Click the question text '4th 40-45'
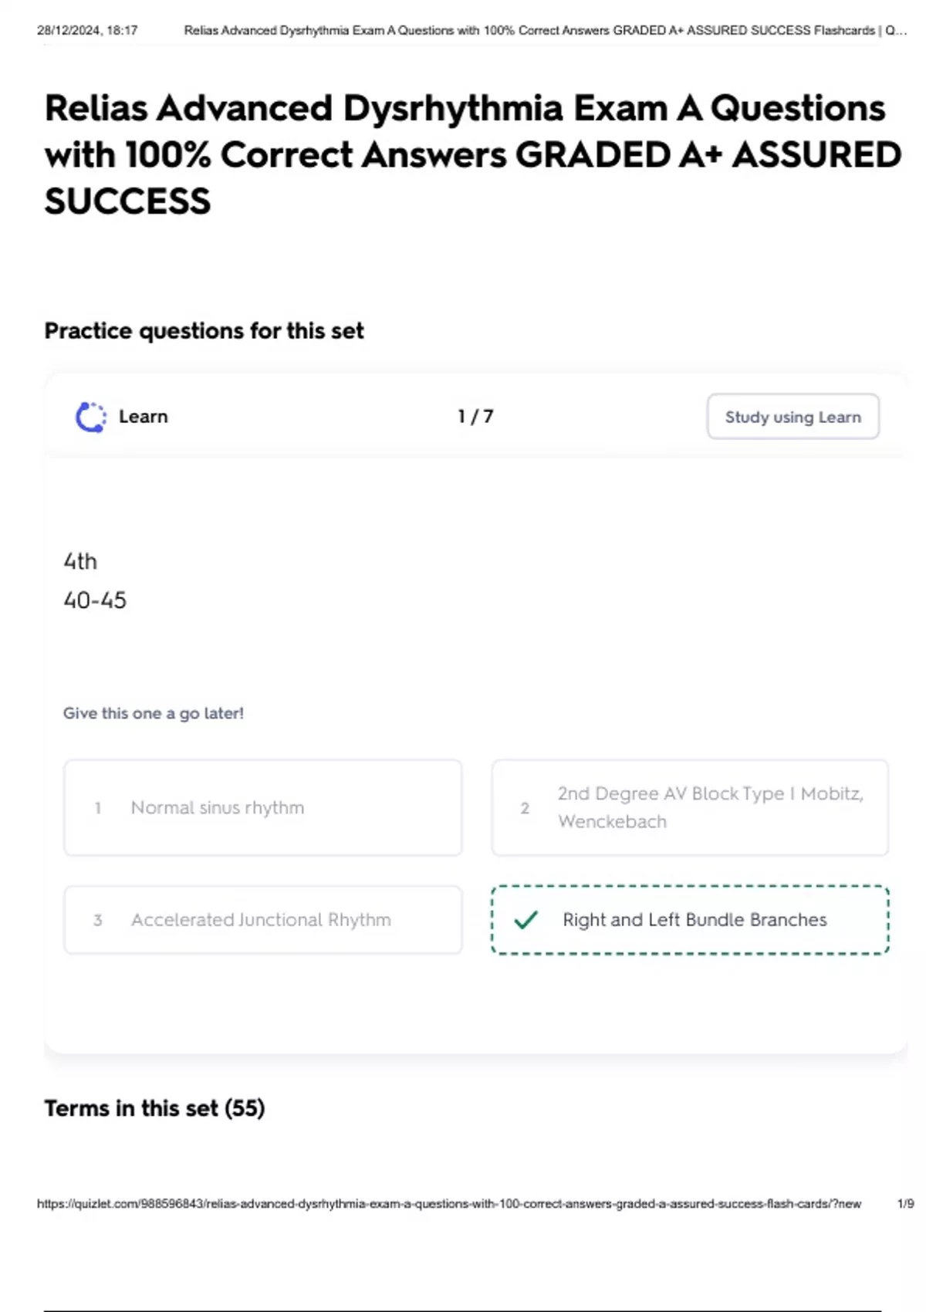The height and width of the screenshot is (1312, 926). (x=95, y=580)
